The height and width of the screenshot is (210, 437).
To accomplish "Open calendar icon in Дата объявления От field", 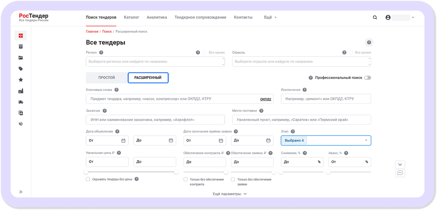I will pos(123,140).
